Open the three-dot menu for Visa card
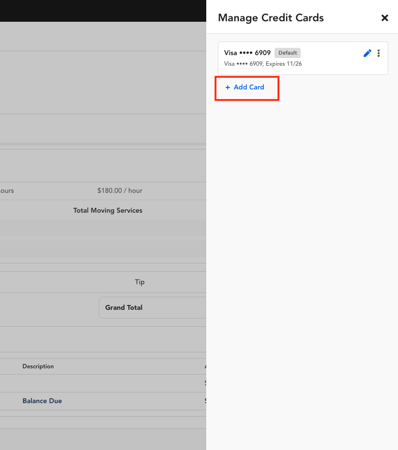 tap(379, 53)
